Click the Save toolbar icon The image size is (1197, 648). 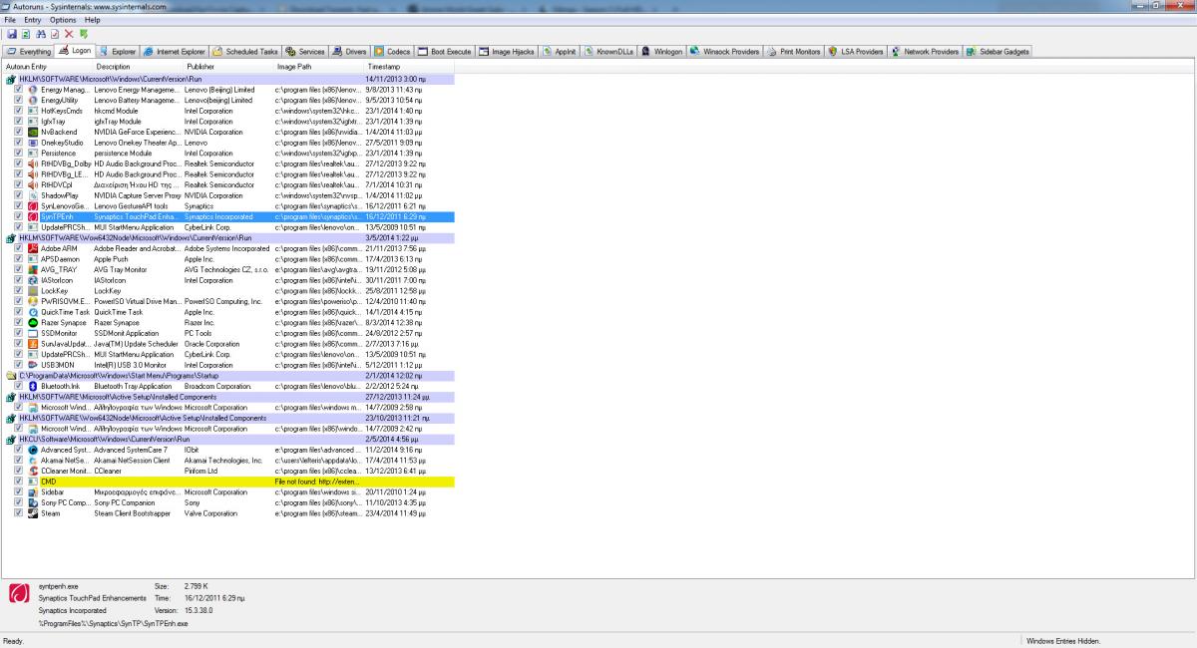(10, 34)
